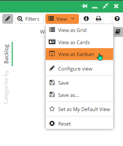
Task: Select View as Cards
Action: click(x=79, y=42)
